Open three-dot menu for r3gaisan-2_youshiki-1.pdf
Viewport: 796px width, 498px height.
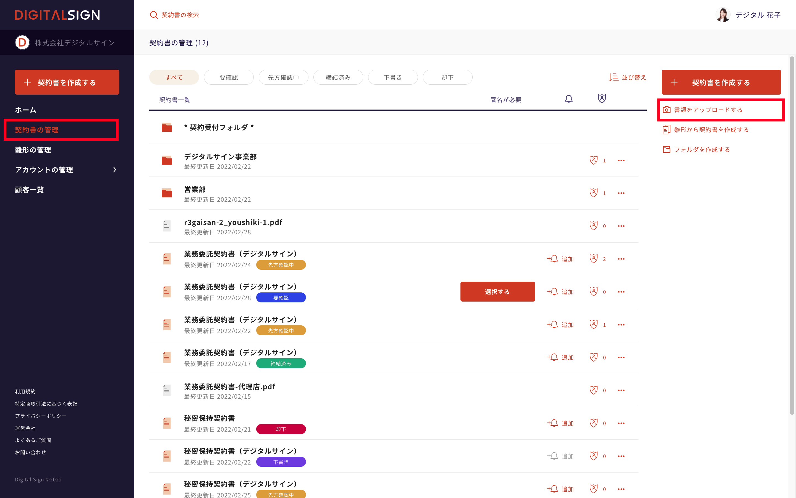621,226
